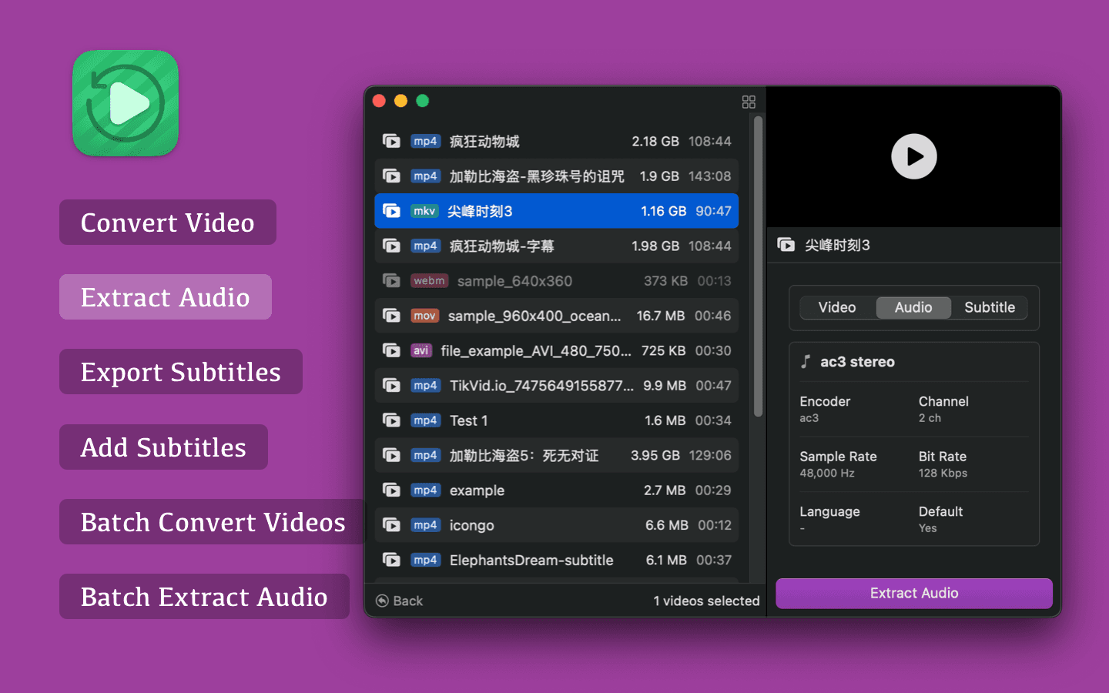The image size is (1109, 693).
Task: Click the video icon beside 疯狂动物城-字幕
Action: [391, 246]
